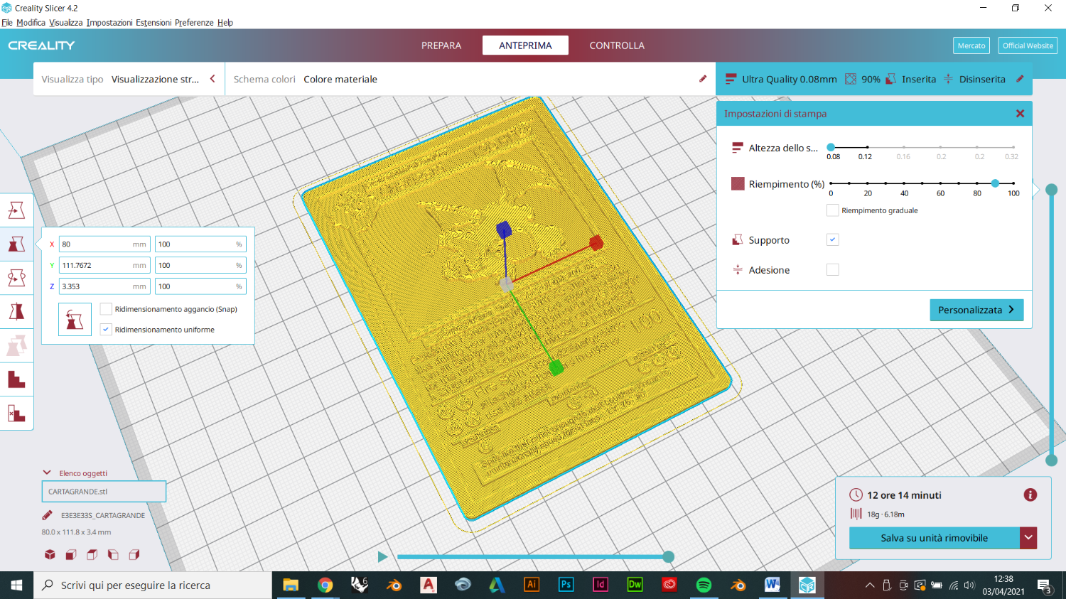Click the simulation timeline slider handle

pos(668,557)
